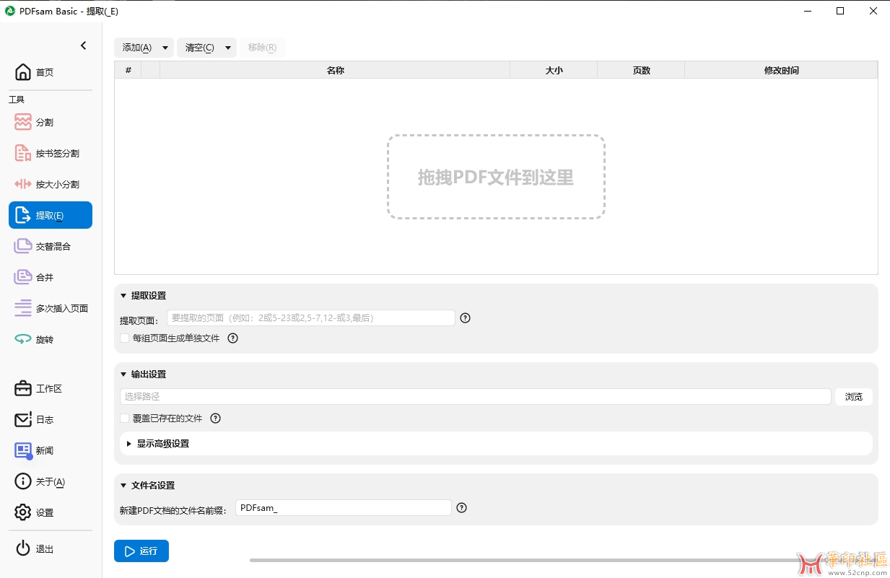Image resolution: width=890 pixels, height=578 pixels.
Task: Show help for 每组页面生成单独文件
Action: point(232,338)
